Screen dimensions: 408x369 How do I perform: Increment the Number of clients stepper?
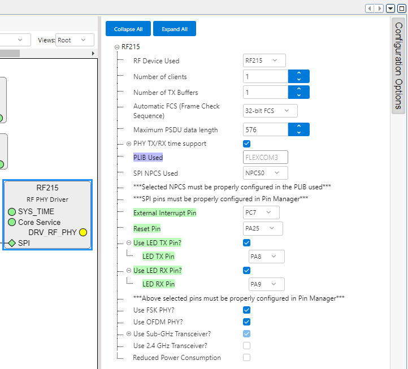point(299,73)
